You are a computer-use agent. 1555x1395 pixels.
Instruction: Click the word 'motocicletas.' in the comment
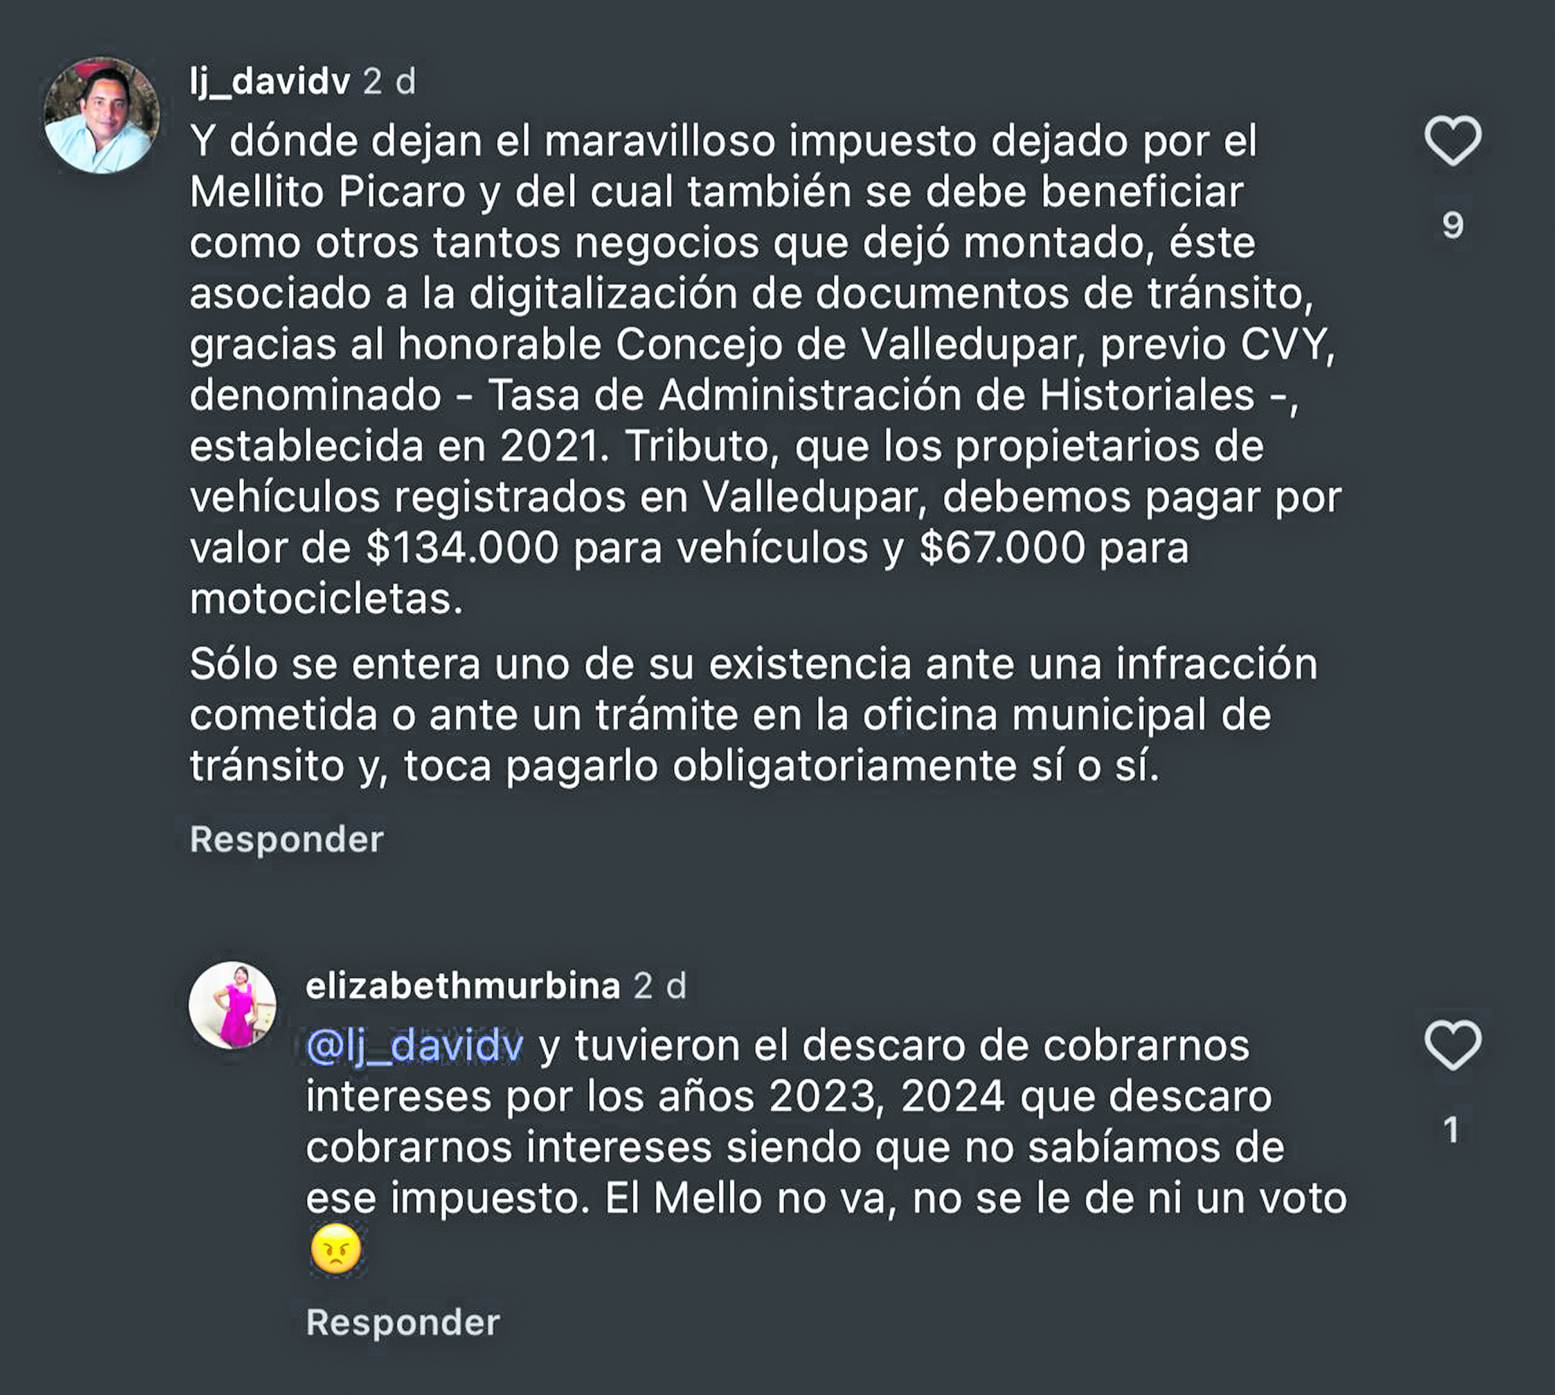(x=327, y=599)
